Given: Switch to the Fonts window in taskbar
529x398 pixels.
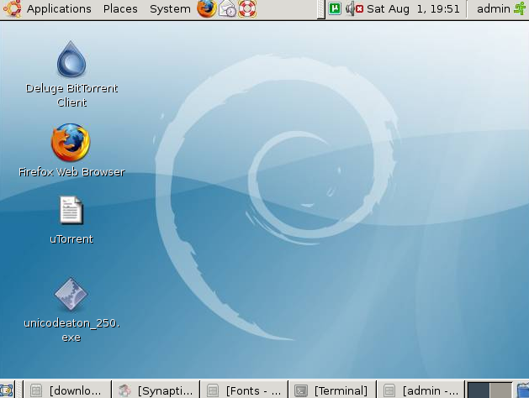Looking at the screenshot, I should [x=244, y=390].
